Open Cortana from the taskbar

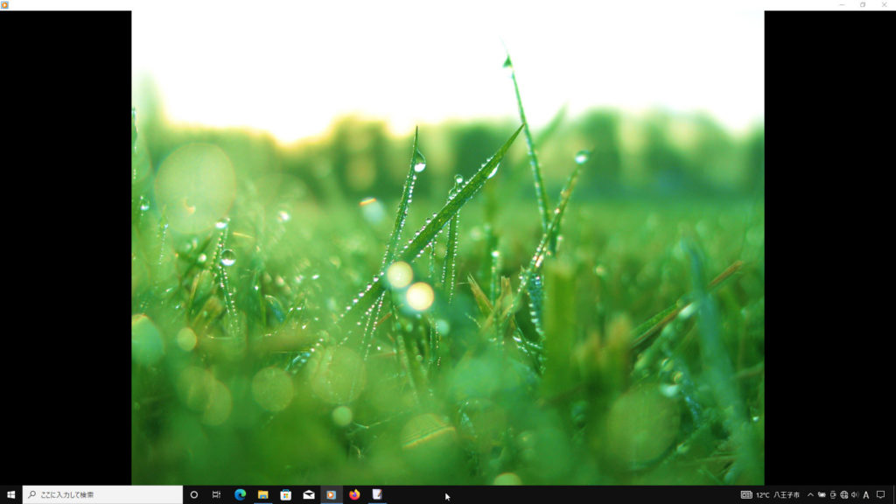click(194, 494)
